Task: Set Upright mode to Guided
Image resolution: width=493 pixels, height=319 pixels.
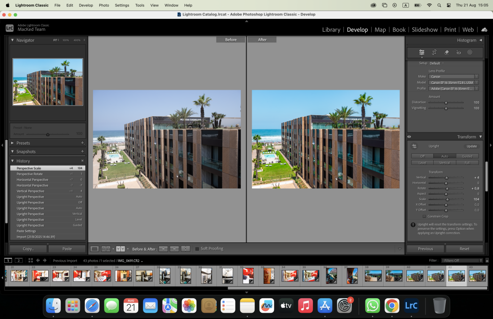Action: click(x=467, y=156)
